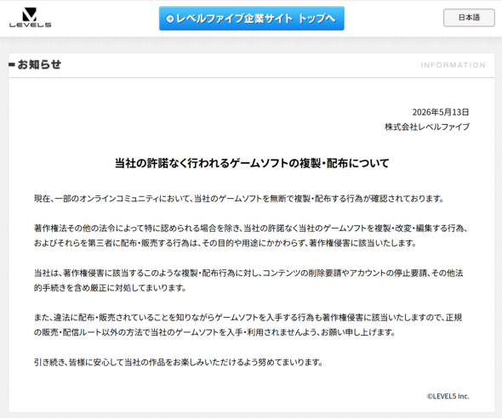Viewport: 502px width, 418px height.
Task: Click the LEVEL5 logo
Action: 30,18
